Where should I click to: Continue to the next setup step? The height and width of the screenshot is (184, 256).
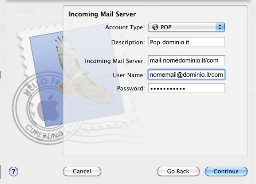pyautogui.click(x=226, y=172)
